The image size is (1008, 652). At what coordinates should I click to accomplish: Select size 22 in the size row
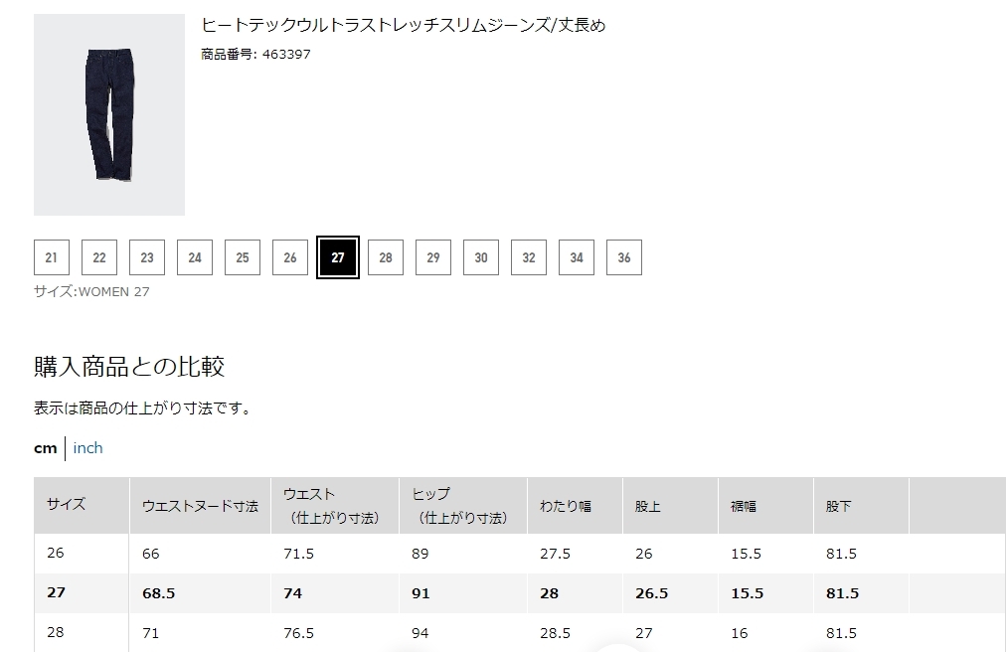[98, 256]
